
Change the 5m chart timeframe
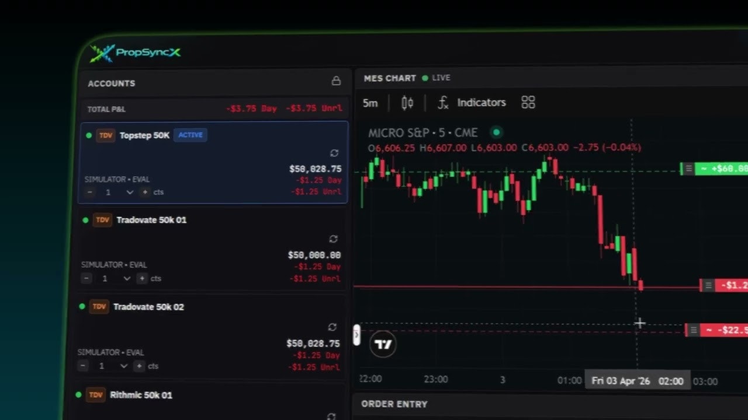pyautogui.click(x=370, y=103)
